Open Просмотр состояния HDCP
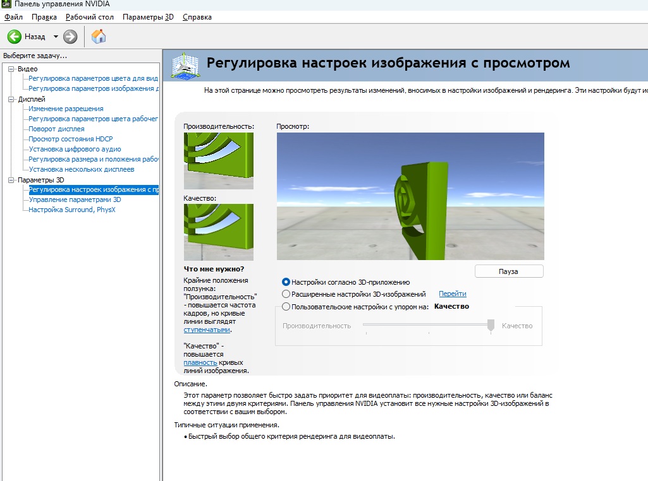Screen dimensions: 648x481 click(71, 139)
